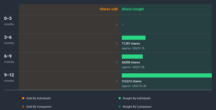Click the Shares bought column header
216x110 pixels.
coord(133,9)
